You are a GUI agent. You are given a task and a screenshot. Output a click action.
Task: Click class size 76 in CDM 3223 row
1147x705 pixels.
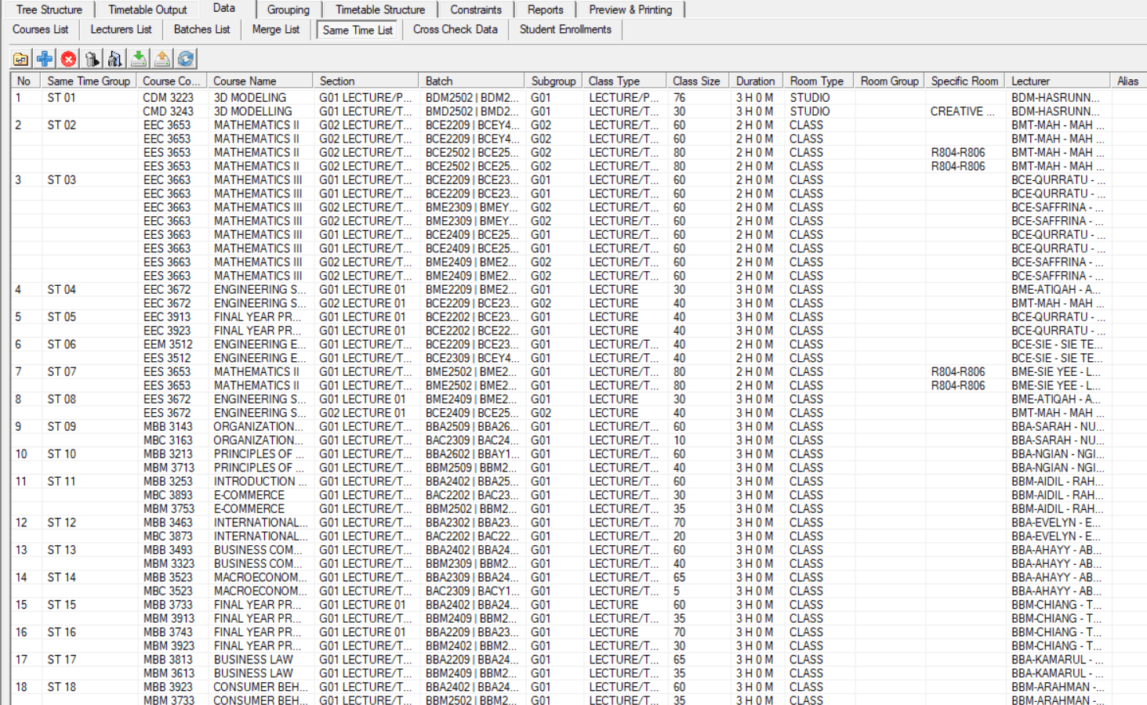(x=679, y=98)
